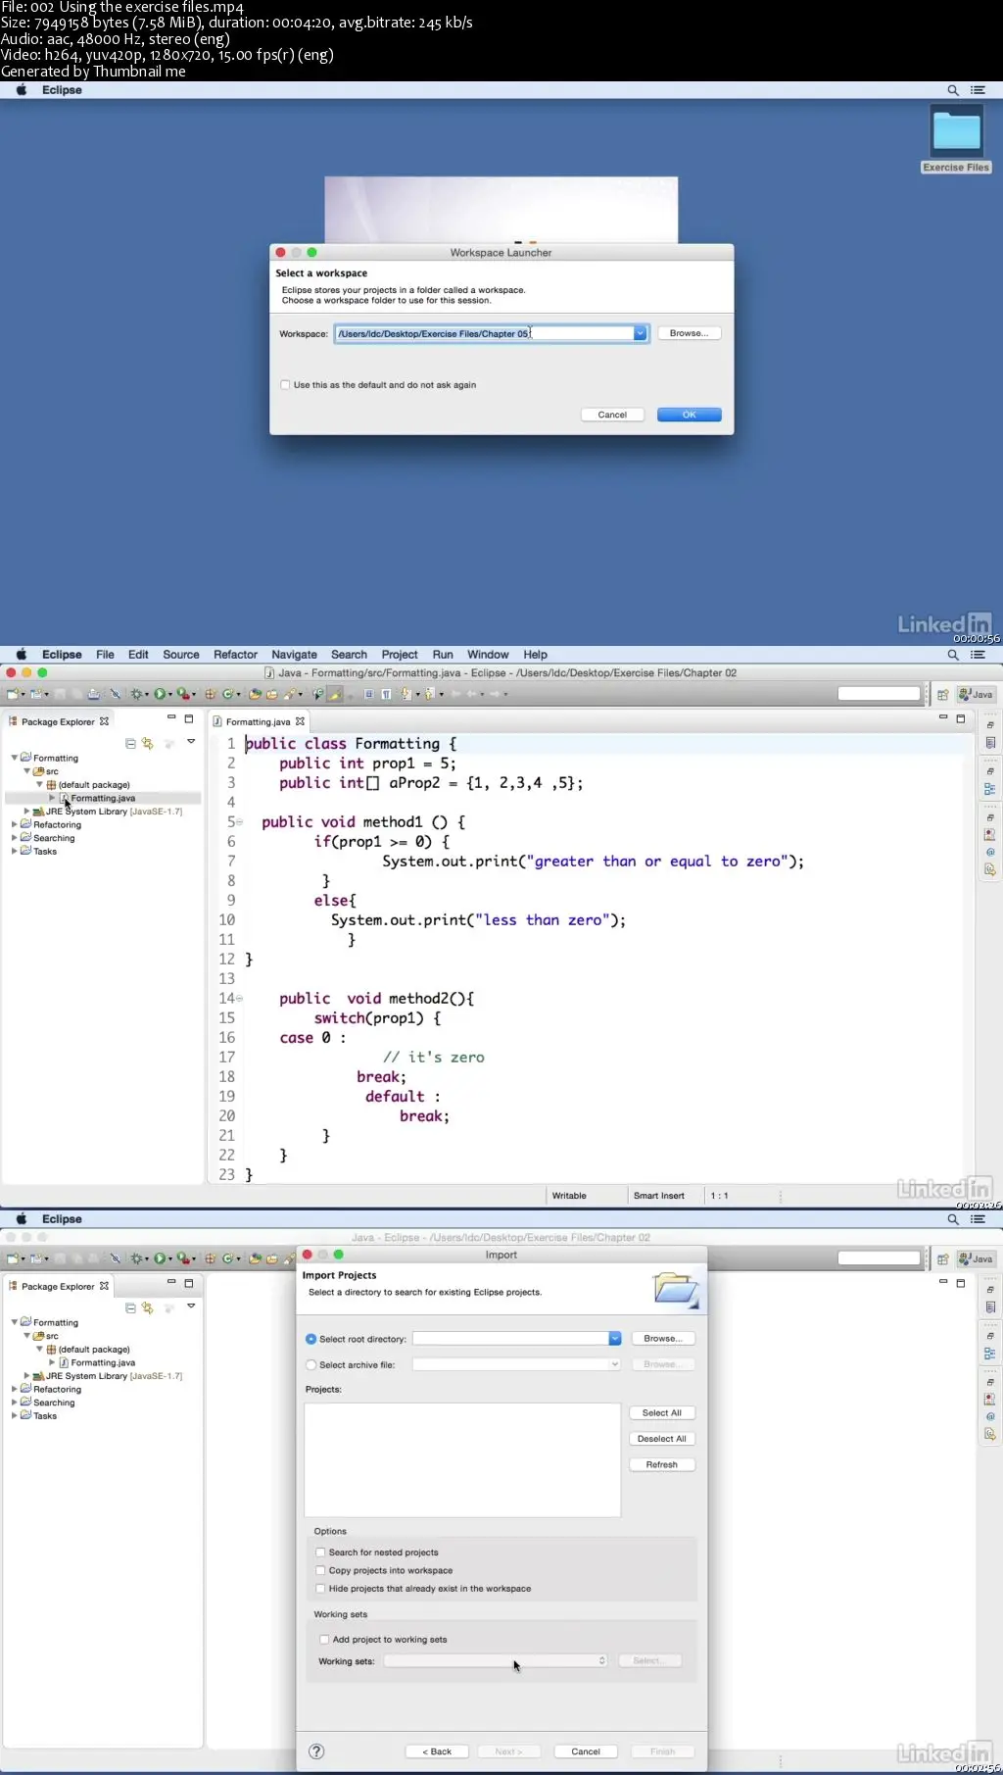Click the help question mark in Import dialog

click(316, 1751)
